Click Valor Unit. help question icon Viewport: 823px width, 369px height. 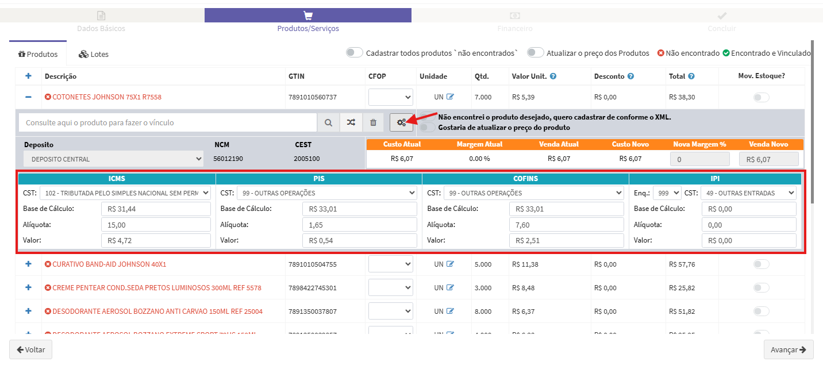pos(553,76)
